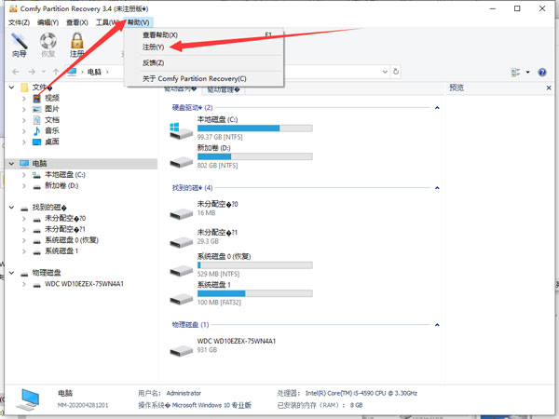The width and height of the screenshot is (559, 419).
Task: Collapse the 找到的磁盘 tree node
Action: [12, 208]
